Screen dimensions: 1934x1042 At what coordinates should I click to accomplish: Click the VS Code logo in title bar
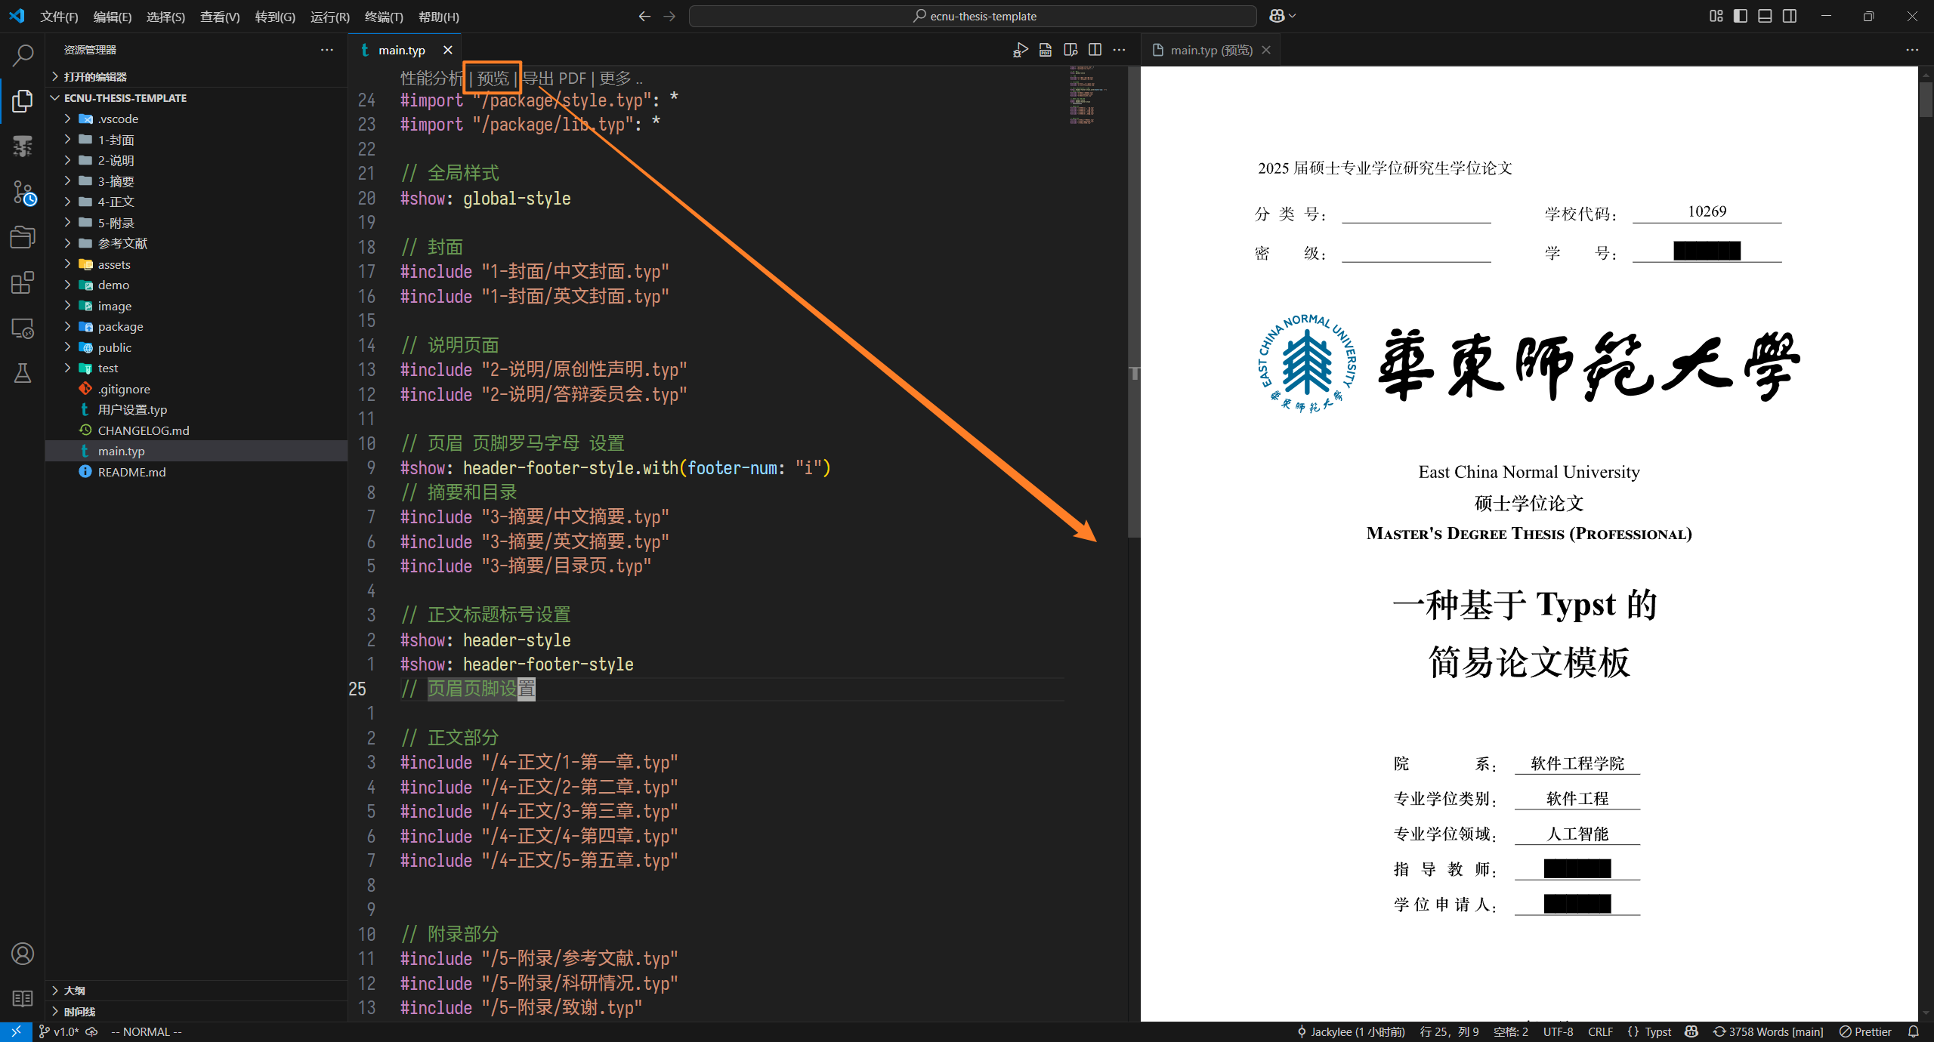click(x=17, y=16)
